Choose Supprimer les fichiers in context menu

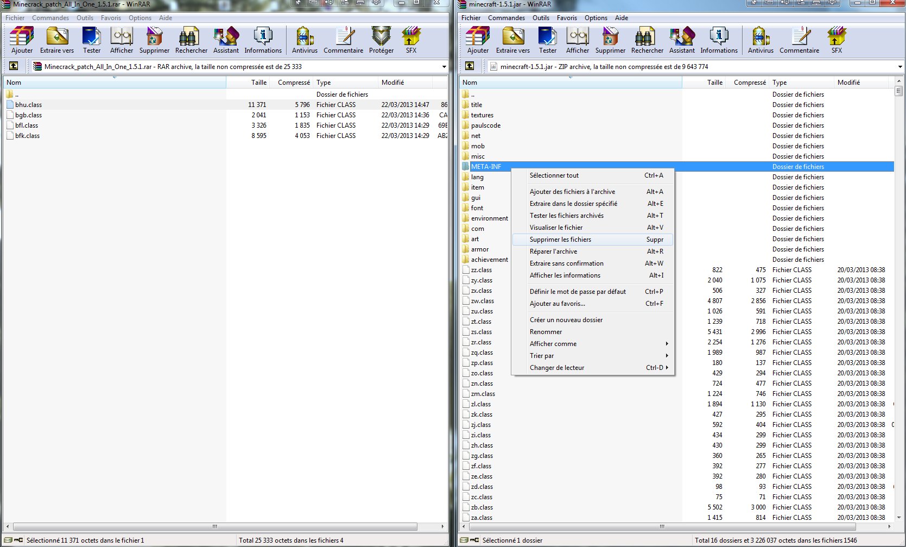pos(560,240)
